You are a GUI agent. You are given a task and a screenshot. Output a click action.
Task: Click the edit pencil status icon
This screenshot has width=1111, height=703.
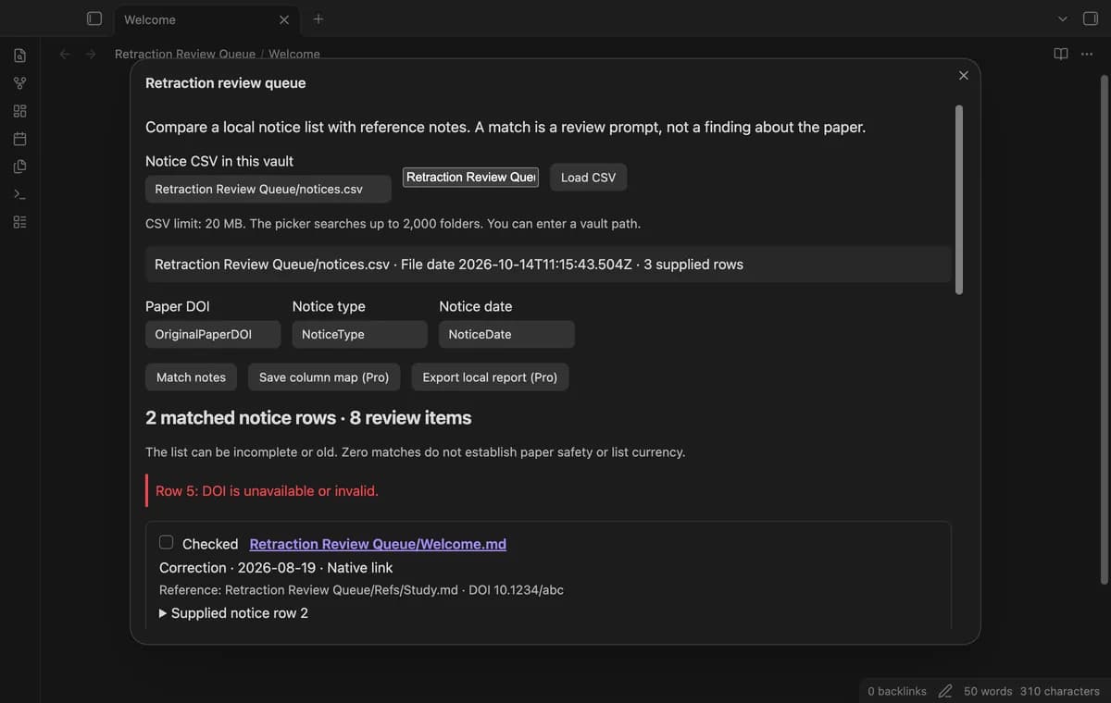[x=945, y=691]
